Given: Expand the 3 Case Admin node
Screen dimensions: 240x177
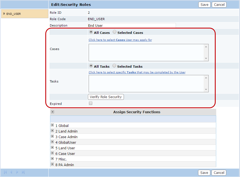Looking at the screenshot, I should click(x=52, y=136).
